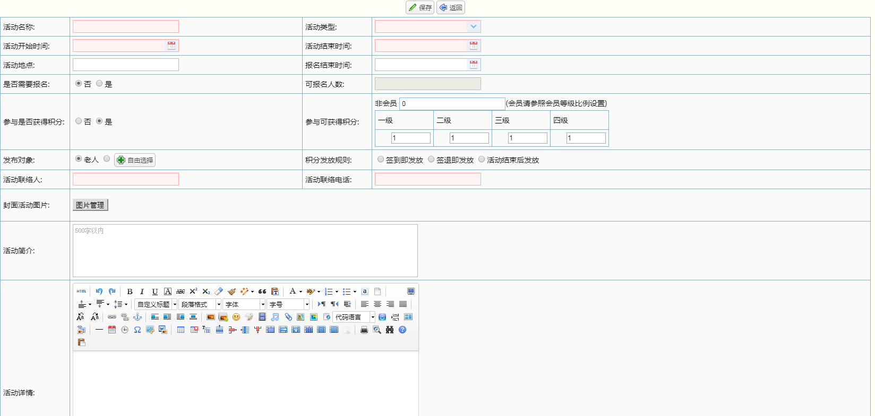The height and width of the screenshot is (416, 875).
Task: Toggle HTML source view in the editor
Action: coord(81,291)
